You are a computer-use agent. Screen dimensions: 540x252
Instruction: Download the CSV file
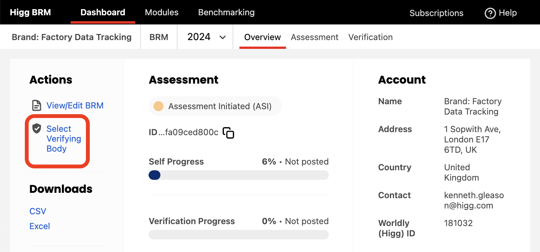(38, 211)
